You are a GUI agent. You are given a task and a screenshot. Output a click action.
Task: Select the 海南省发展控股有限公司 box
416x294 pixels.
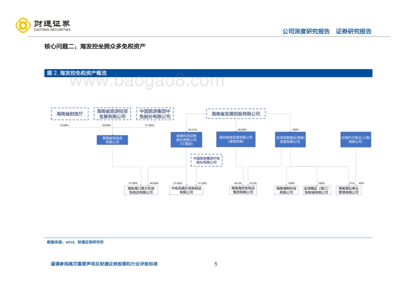[236, 114]
